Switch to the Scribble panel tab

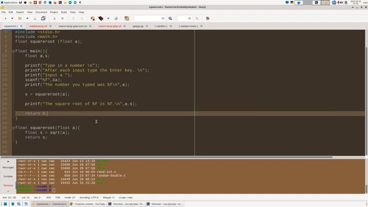point(8,177)
